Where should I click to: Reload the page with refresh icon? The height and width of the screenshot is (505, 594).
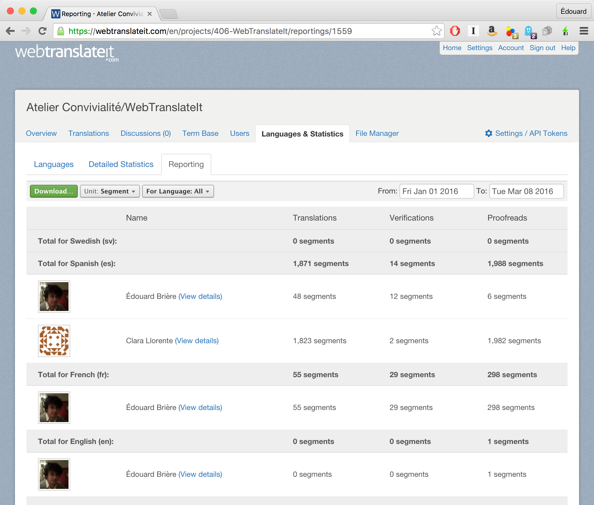coord(43,31)
